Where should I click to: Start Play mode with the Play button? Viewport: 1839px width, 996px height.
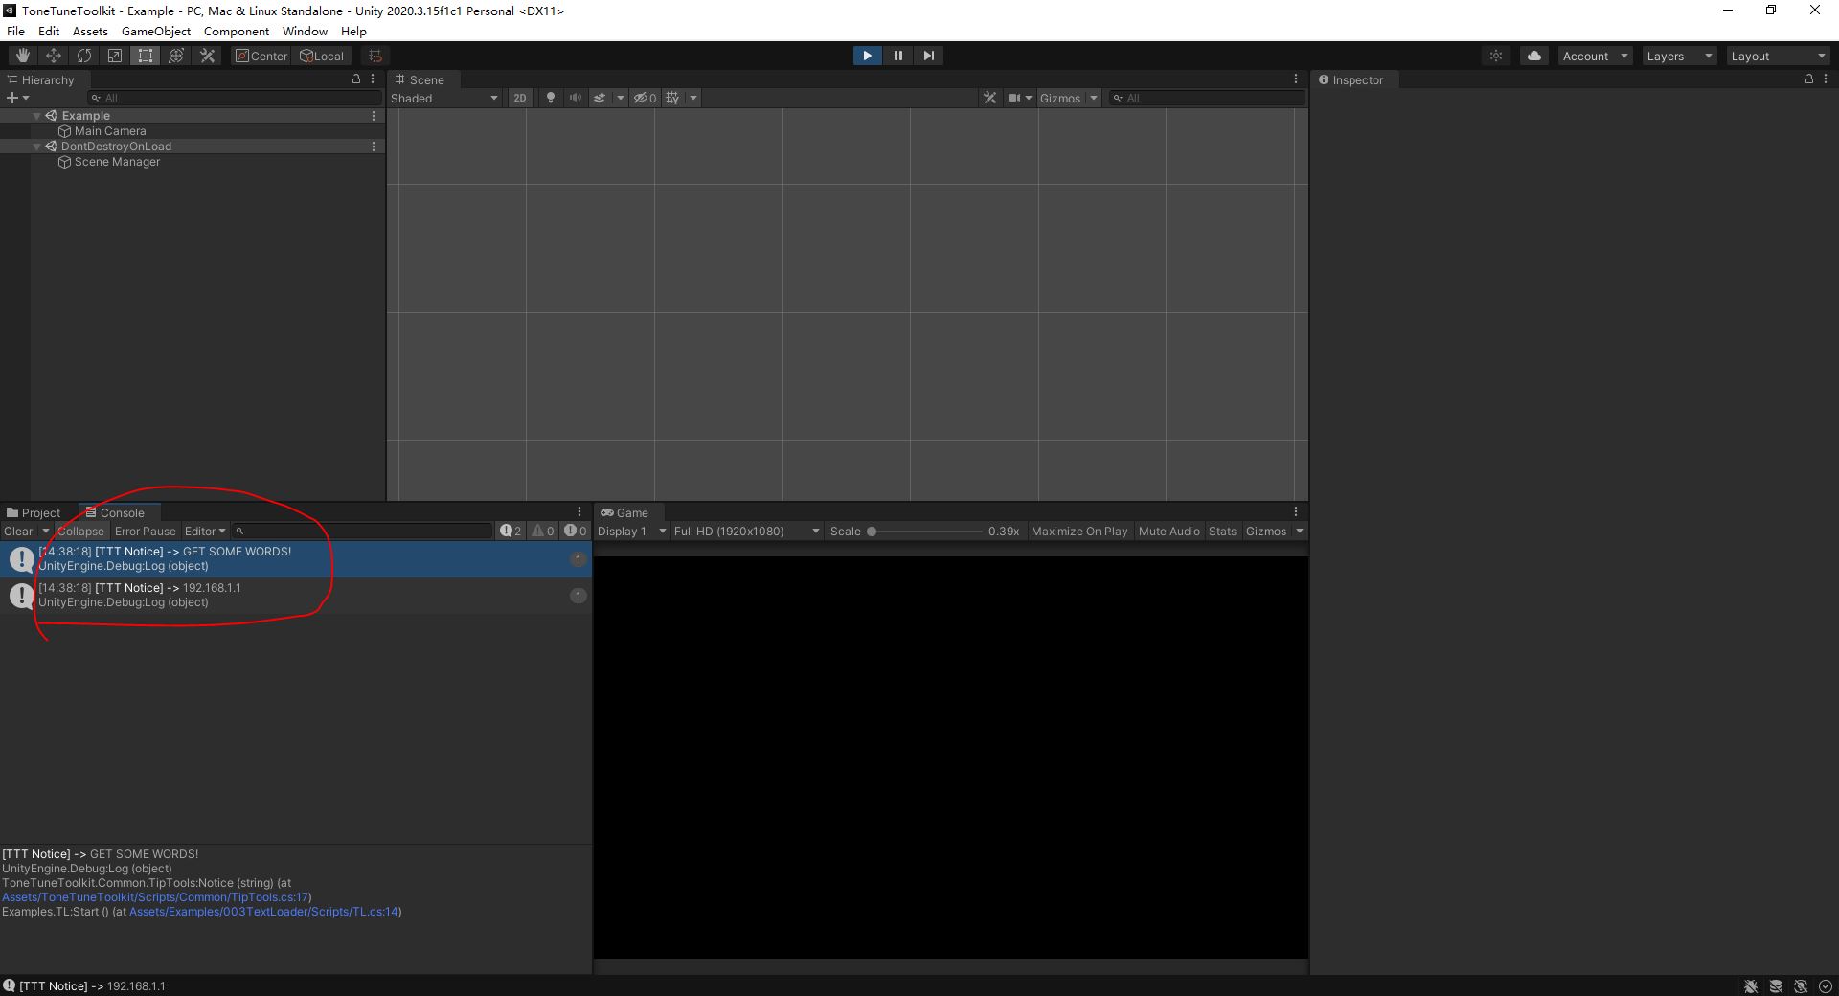pos(867,56)
